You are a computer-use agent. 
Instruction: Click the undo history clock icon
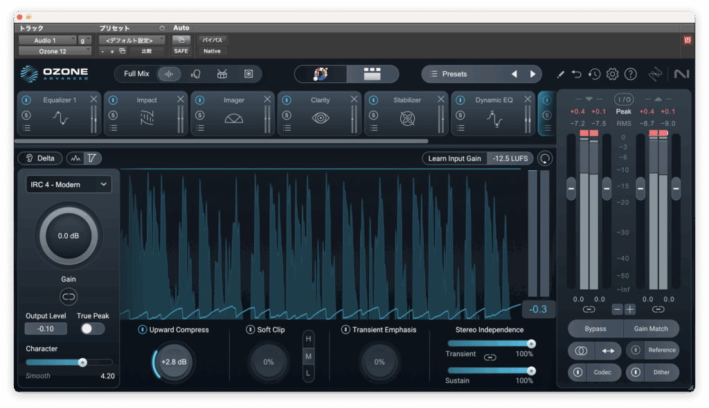pyautogui.click(x=594, y=74)
